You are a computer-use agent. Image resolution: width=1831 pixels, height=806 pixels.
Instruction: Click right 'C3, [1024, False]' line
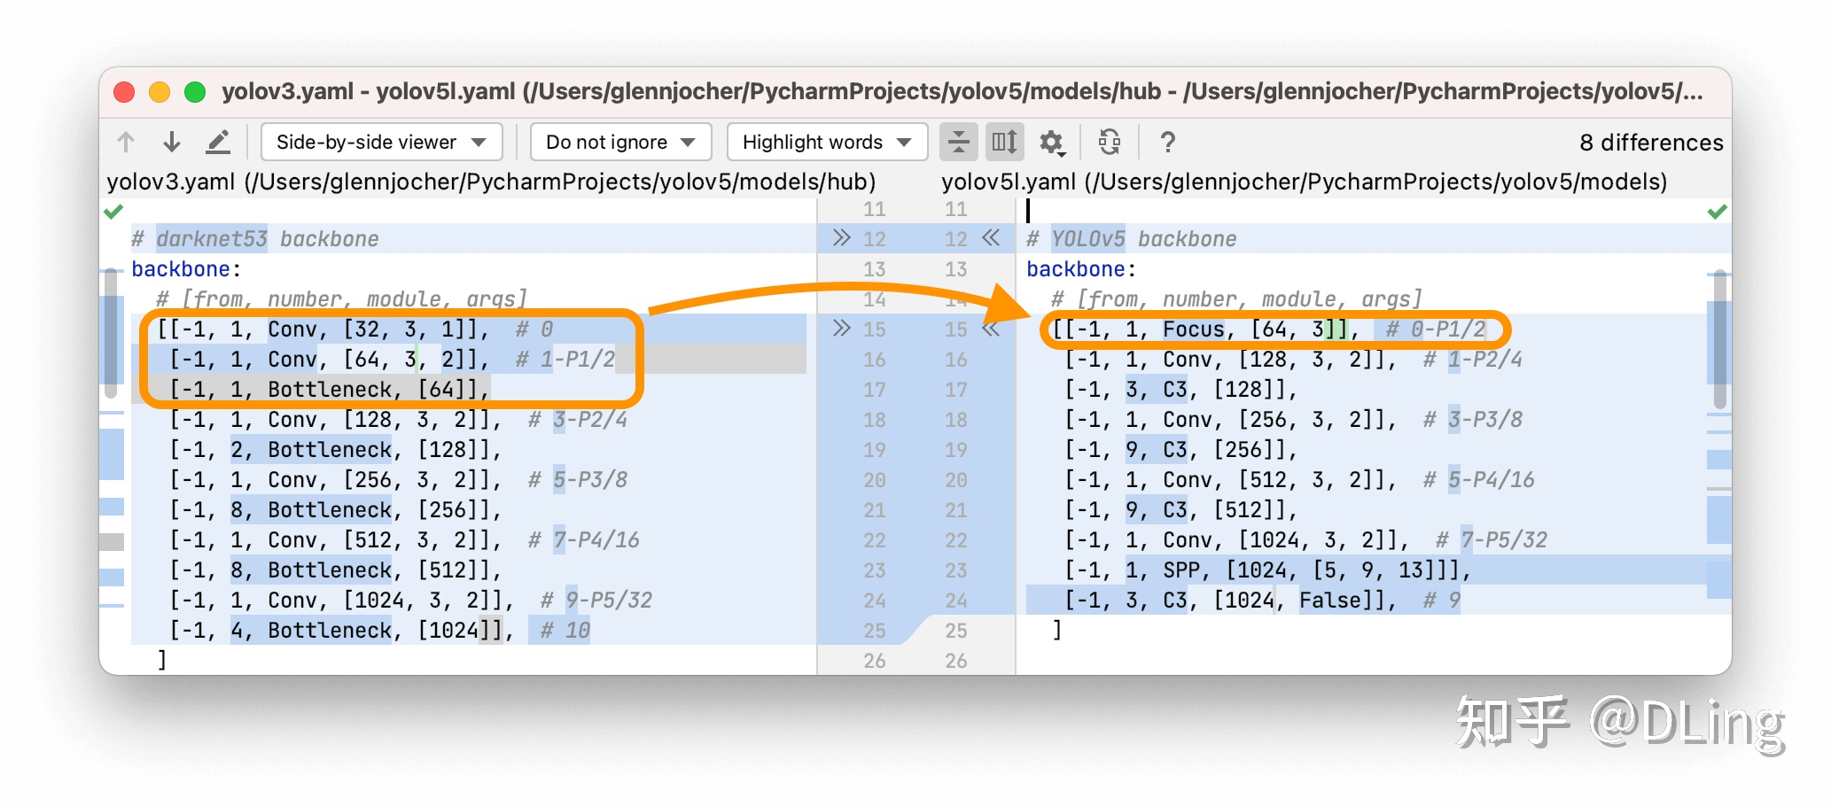tap(1262, 601)
